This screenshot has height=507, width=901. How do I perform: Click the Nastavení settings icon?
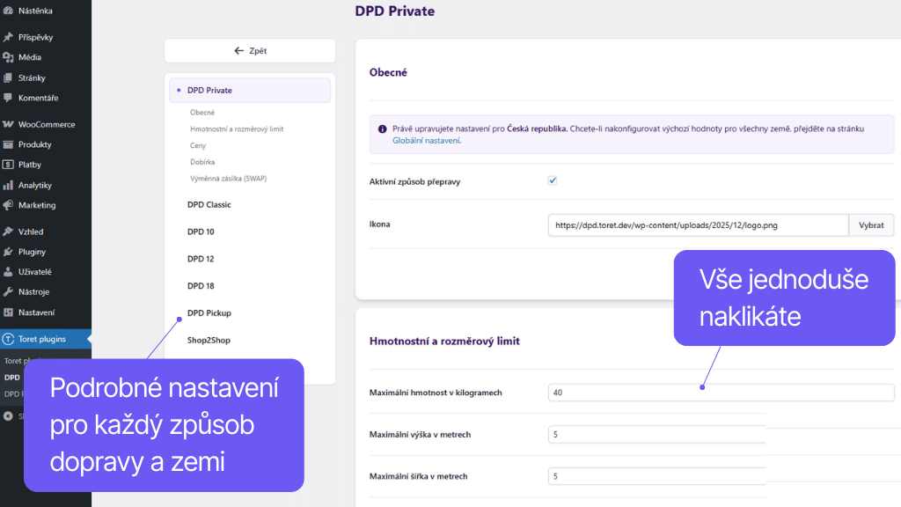[x=8, y=312]
